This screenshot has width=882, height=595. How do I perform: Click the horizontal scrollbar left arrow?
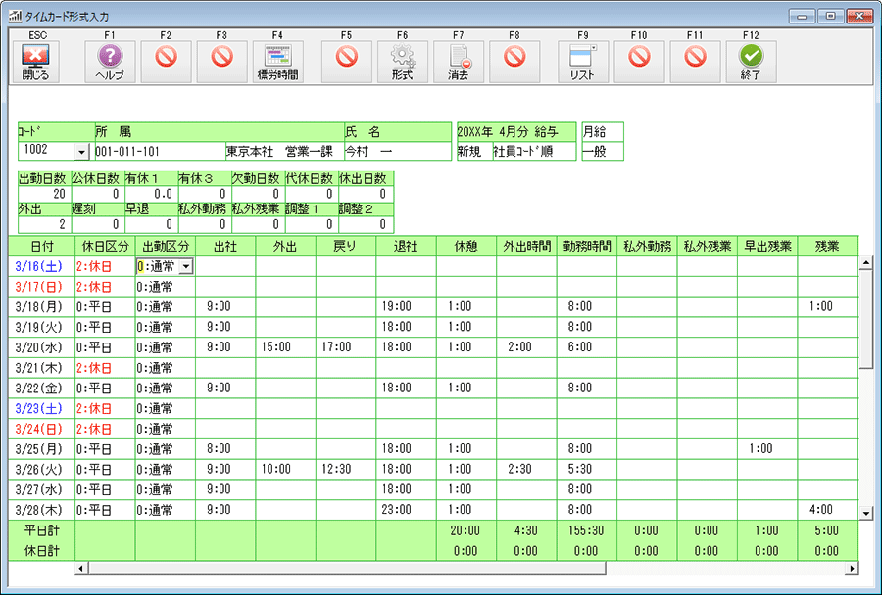tap(81, 569)
